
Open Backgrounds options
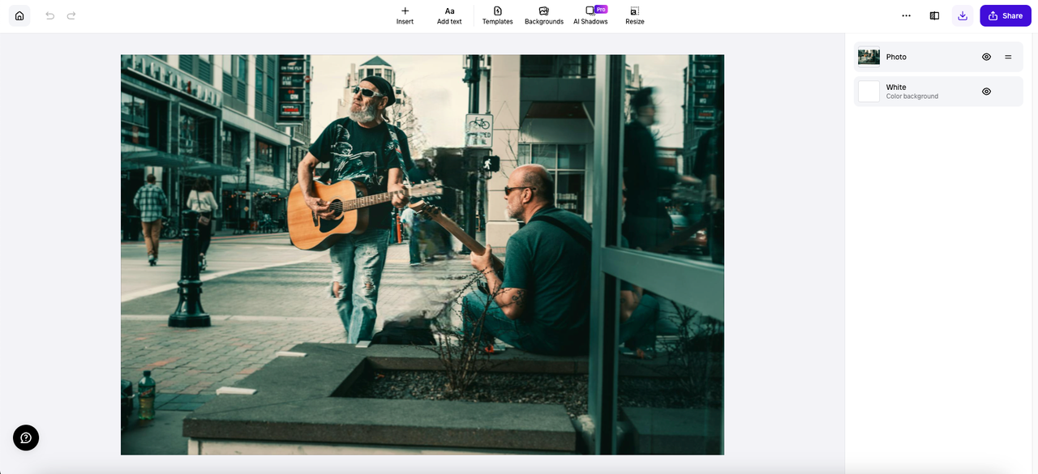coord(544,15)
